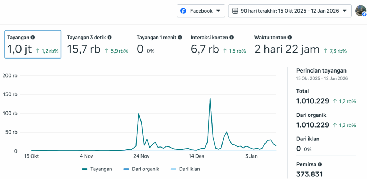
Task: Click info icon beside Waktu tonton
Action: coord(290,37)
